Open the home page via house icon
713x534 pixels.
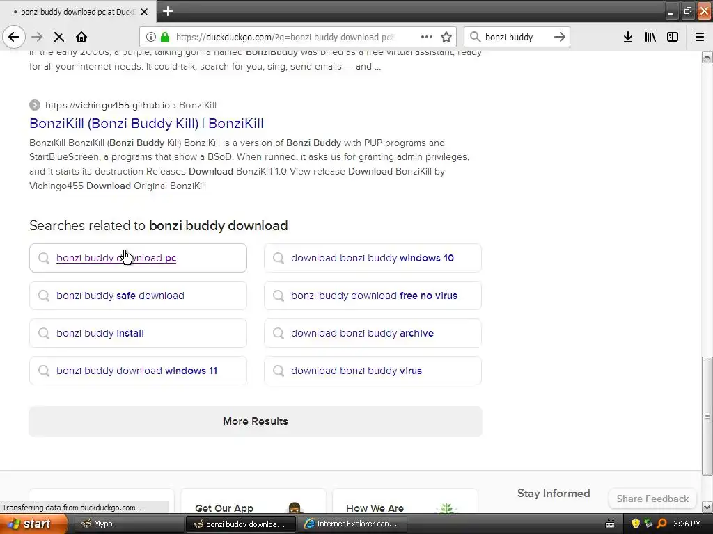coord(81,37)
